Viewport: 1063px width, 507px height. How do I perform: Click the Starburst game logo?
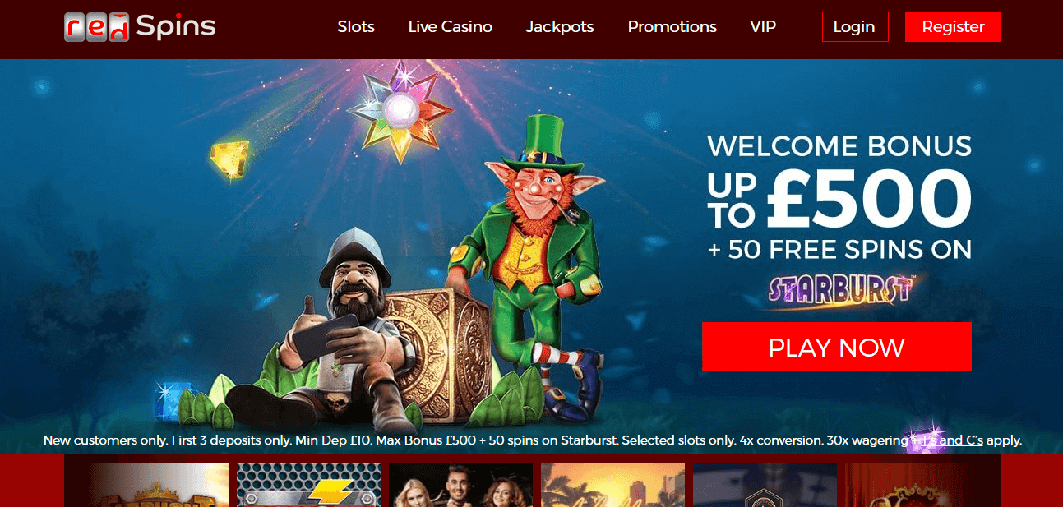(x=839, y=291)
